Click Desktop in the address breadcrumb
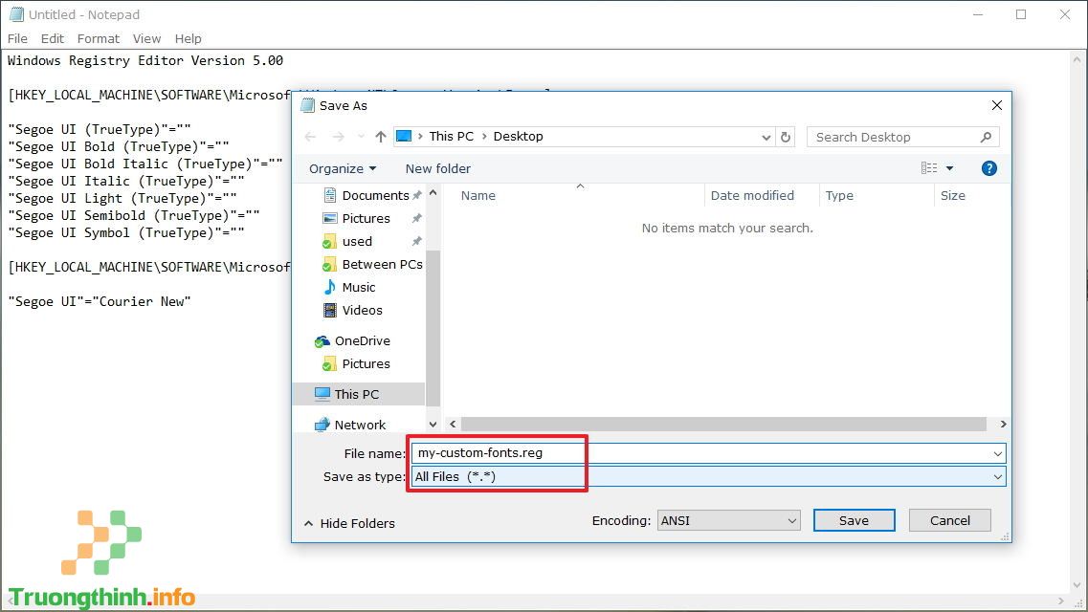This screenshot has width=1088, height=612. [x=519, y=136]
